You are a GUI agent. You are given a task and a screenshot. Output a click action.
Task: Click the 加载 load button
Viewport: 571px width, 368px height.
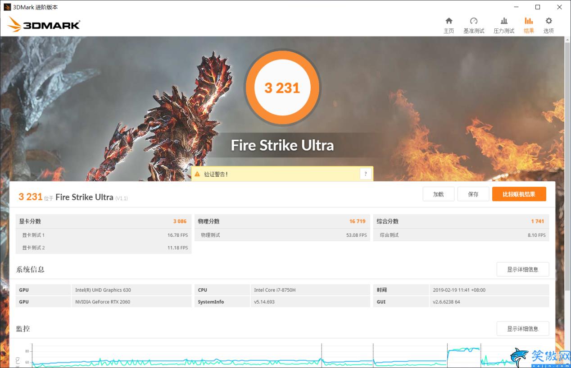(438, 194)
